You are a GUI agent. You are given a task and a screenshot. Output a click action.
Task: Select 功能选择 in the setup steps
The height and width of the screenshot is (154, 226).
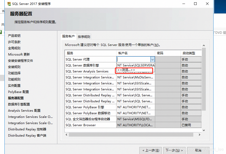14,73
